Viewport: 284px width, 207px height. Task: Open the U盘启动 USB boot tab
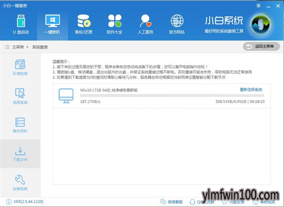point(21,25)
